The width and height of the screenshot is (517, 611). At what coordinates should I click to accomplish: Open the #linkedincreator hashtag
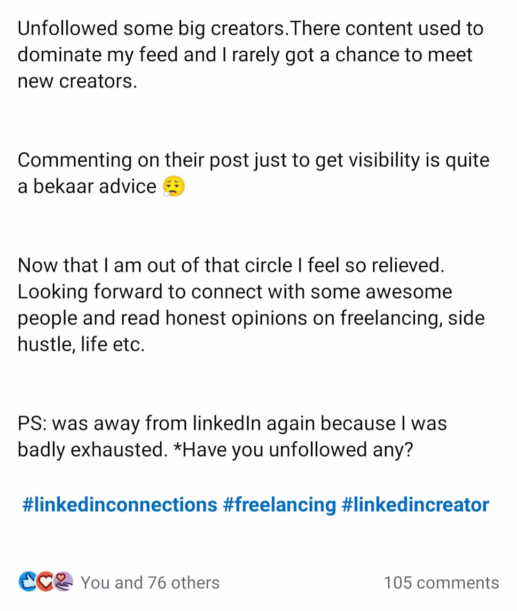coord(415,504)
